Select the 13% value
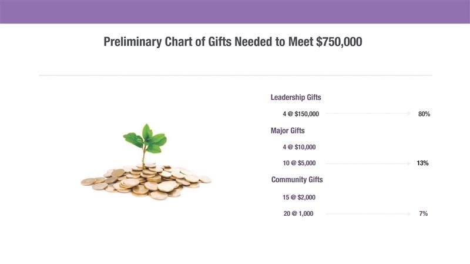The height and width of the screenshot is (264, 470). [422, 163]
